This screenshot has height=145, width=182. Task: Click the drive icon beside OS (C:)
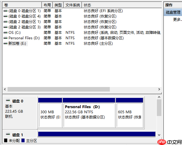[5, 33]
